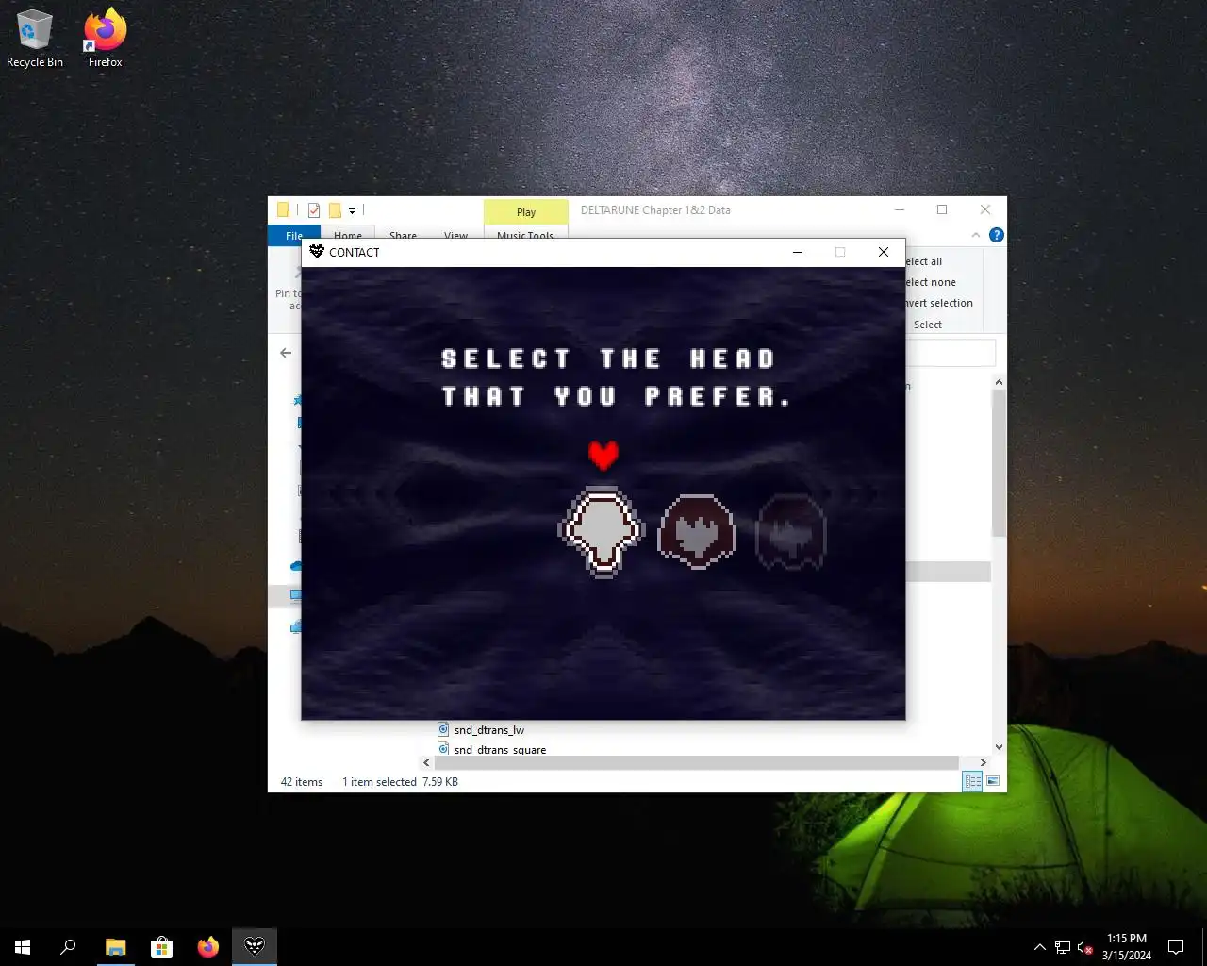Open the Share ribbon tab in Explorer
This screenshot has width=1207, height=966.
point(403,235)
